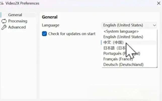Click the Advanced wrench icon

click(4, 27)
